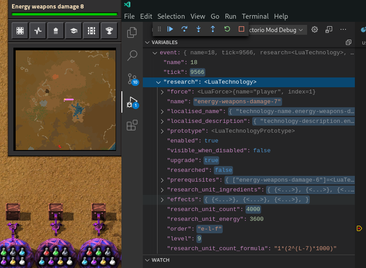Collapse the event variable node
Screen dimensions: 366x268
click(x=155, y=53)
